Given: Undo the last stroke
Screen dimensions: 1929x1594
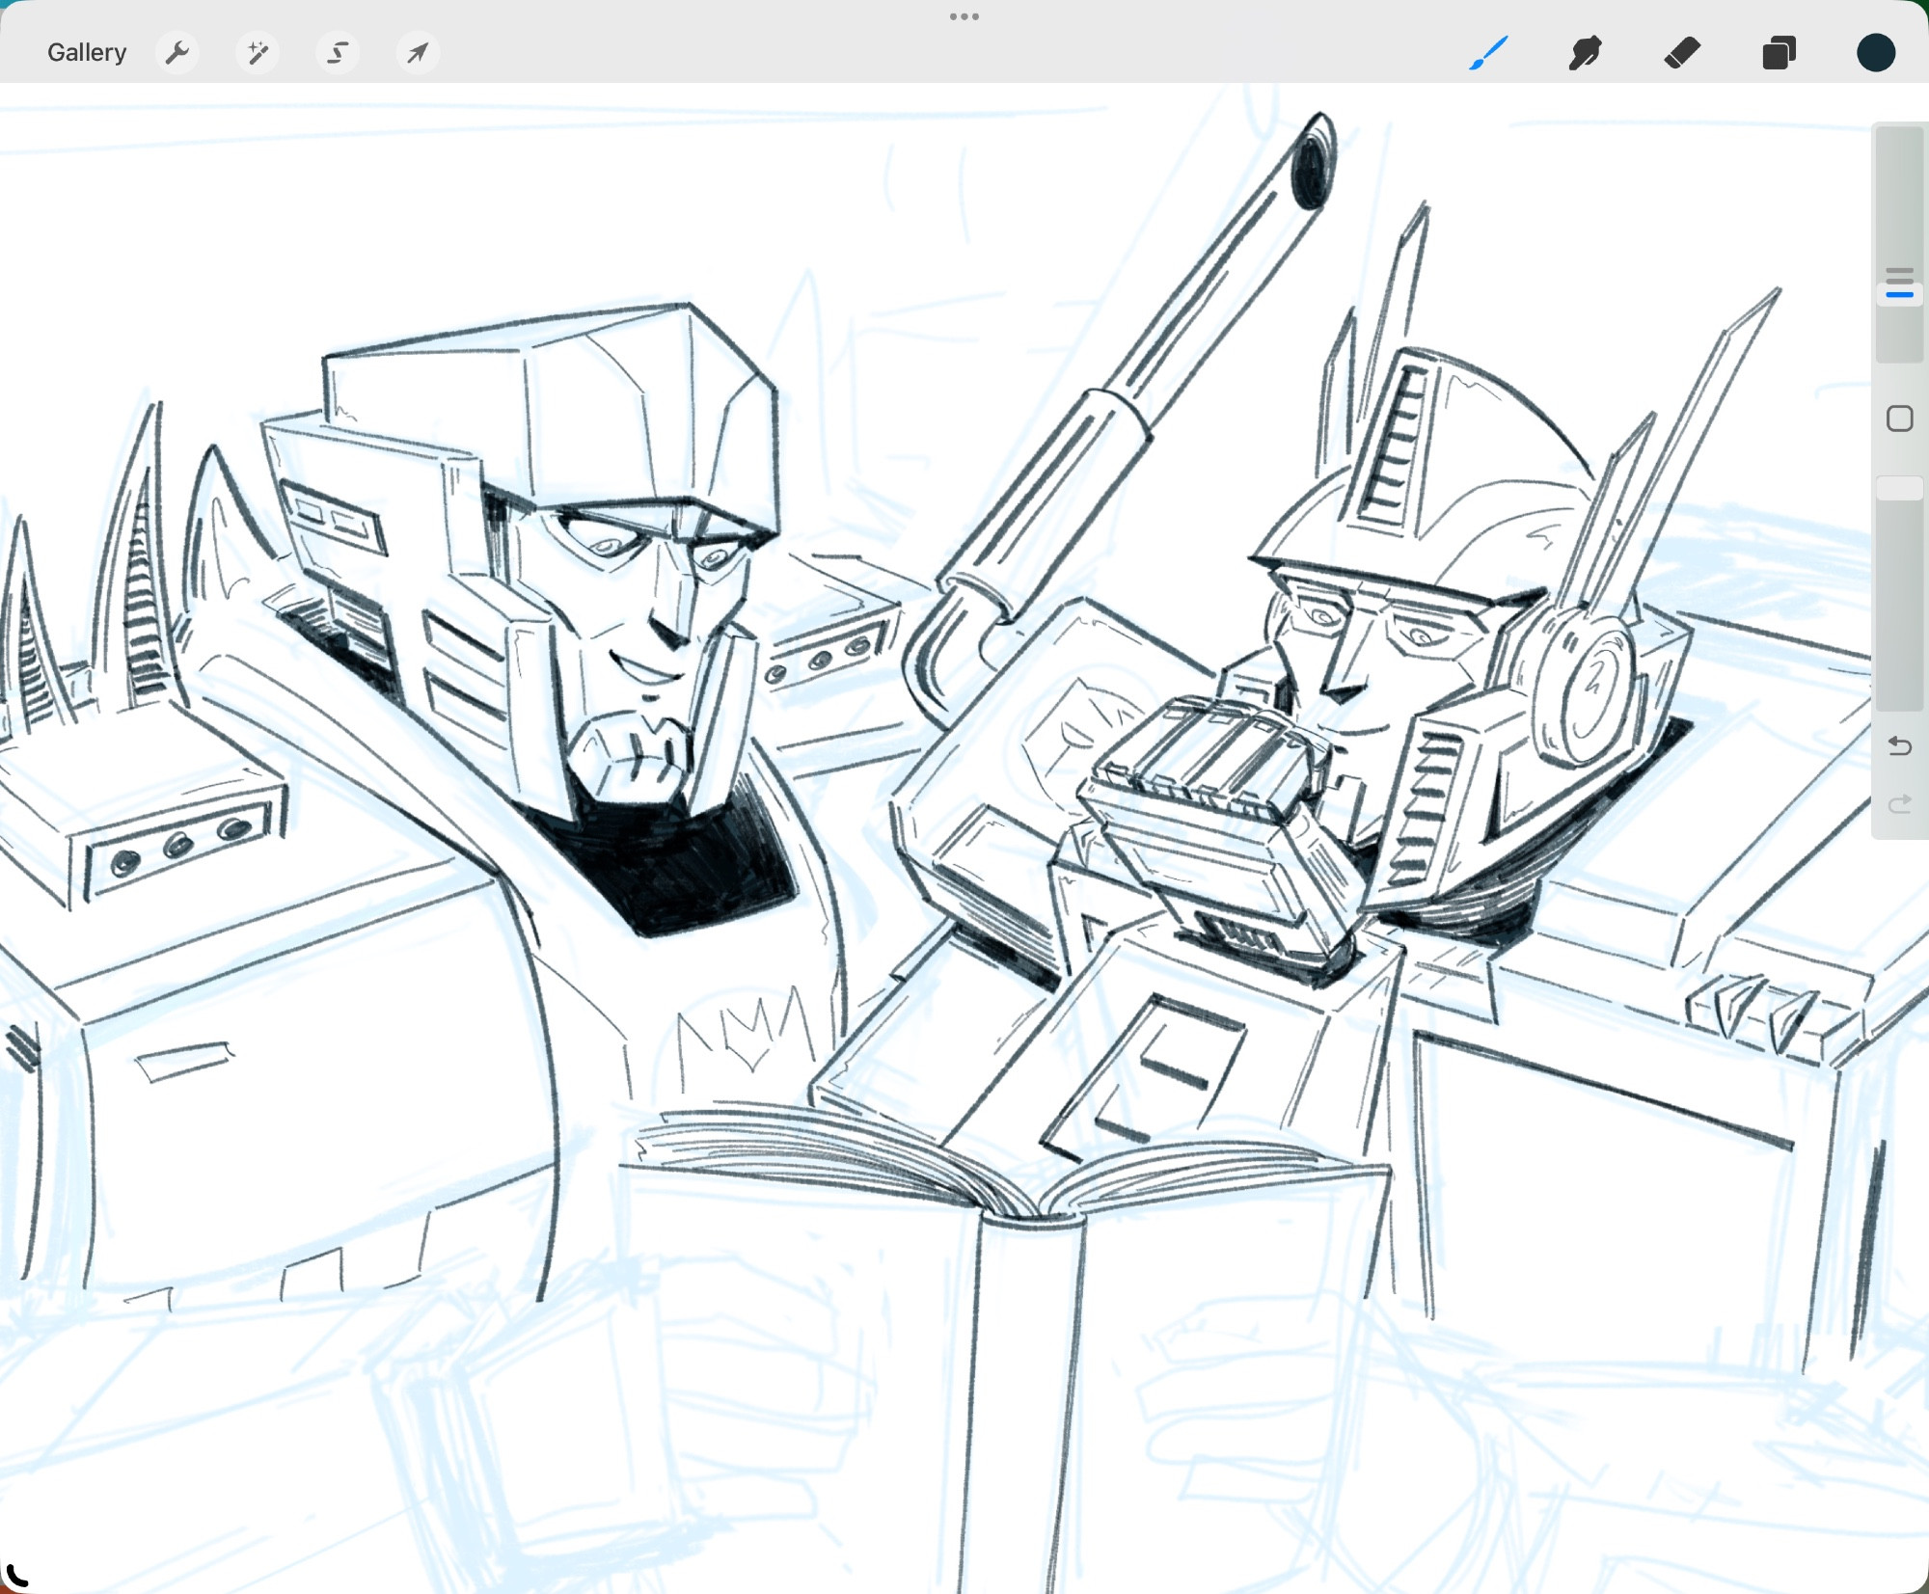Looking at the screenshot, I should (x=1899, y=745).
